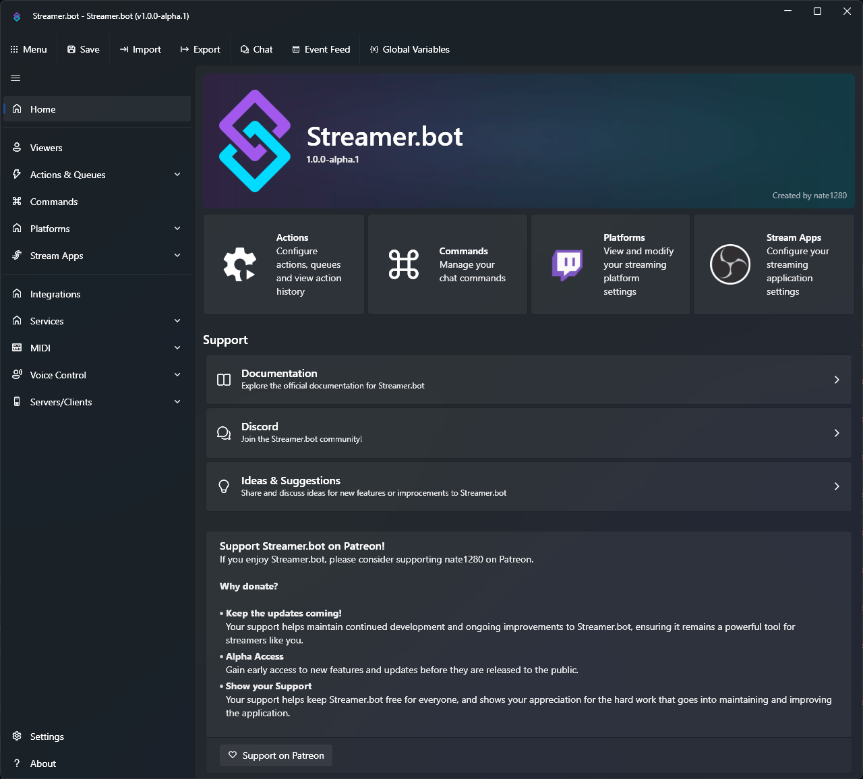Collapse the sidebar with the hamburger icon
The image size is (863, 779).
click(15, 78)
